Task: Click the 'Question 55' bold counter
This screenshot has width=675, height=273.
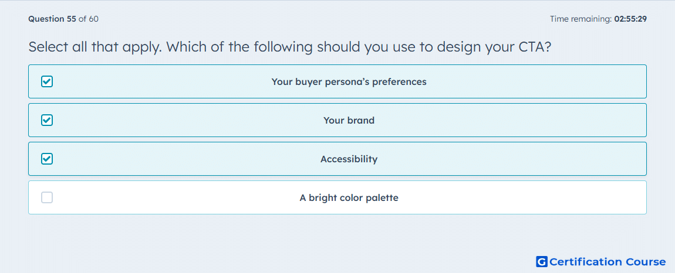Action: (x=52, y=19)
